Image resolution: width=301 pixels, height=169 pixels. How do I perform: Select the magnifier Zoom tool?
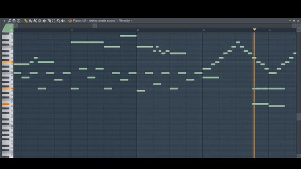point(58,21)
